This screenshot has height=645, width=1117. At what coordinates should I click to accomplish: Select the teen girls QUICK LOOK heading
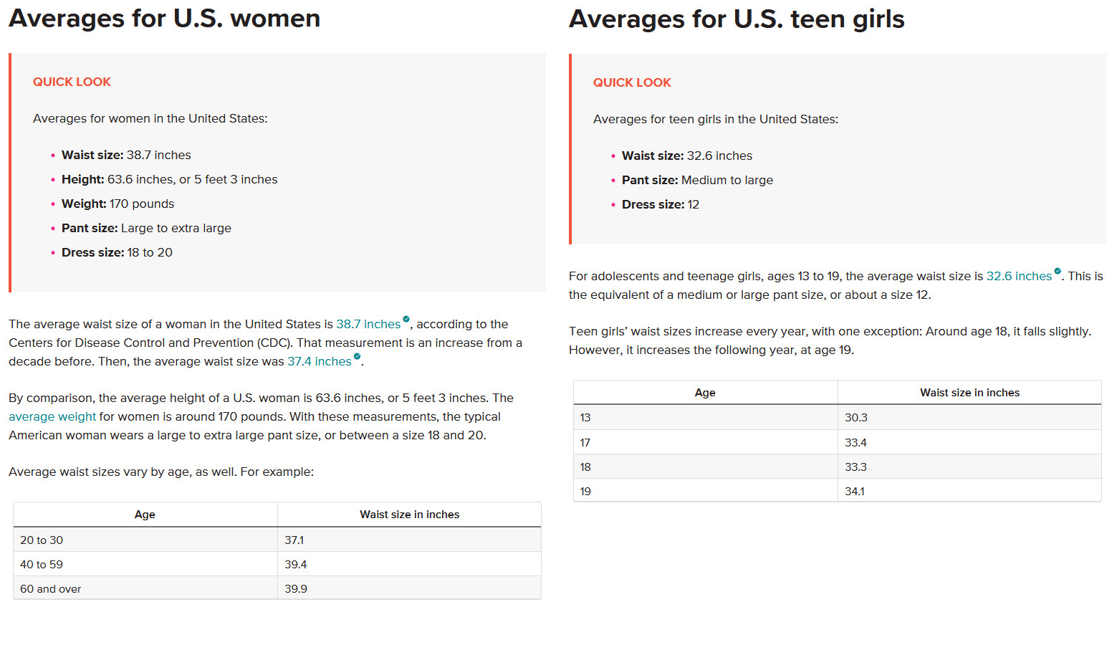coord(632,82)
